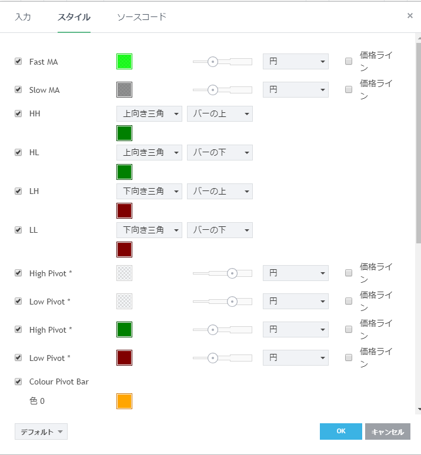Screen dimensions: 421x455
Task: Open the ソースコード tab
Action: coord(142,17)
